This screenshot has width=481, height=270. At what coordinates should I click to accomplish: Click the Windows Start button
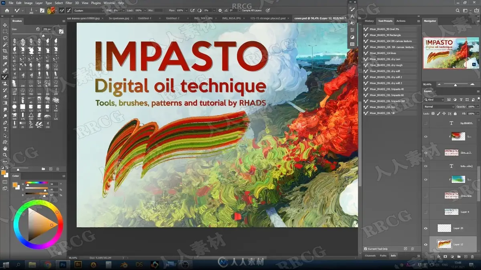tap(6, 264)
